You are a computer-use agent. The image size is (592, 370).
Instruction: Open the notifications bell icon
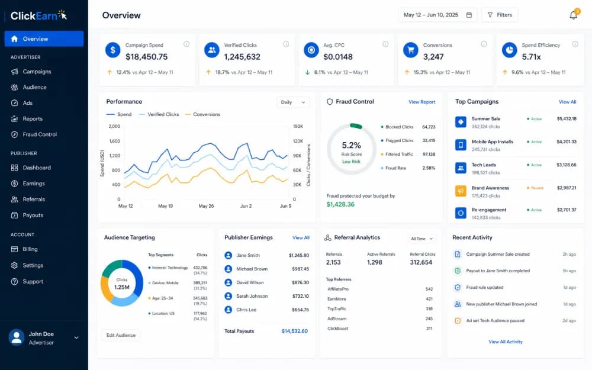click(x=574, y=15)
